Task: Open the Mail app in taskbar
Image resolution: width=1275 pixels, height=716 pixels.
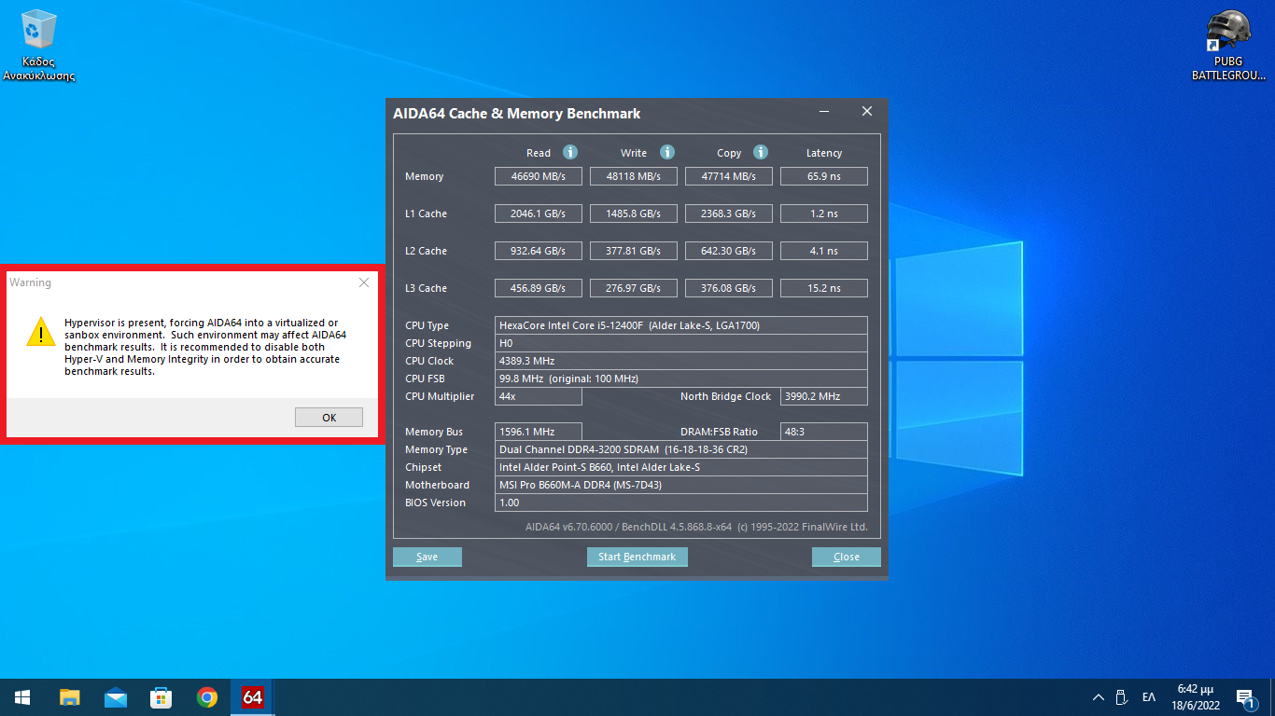Action: coord(116,697)
